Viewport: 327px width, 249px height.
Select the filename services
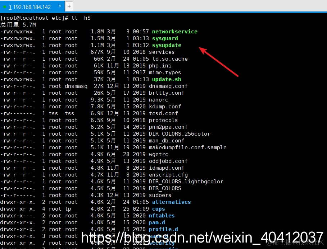click(162, 52)
